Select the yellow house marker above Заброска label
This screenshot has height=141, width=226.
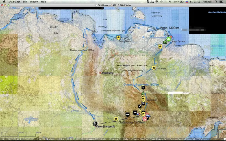(x=116, y=118)
